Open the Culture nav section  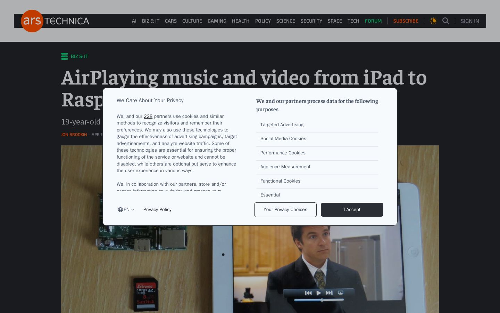coord(192,21)
